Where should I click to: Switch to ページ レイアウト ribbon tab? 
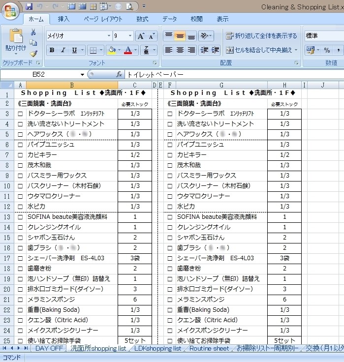click(103, 19)
